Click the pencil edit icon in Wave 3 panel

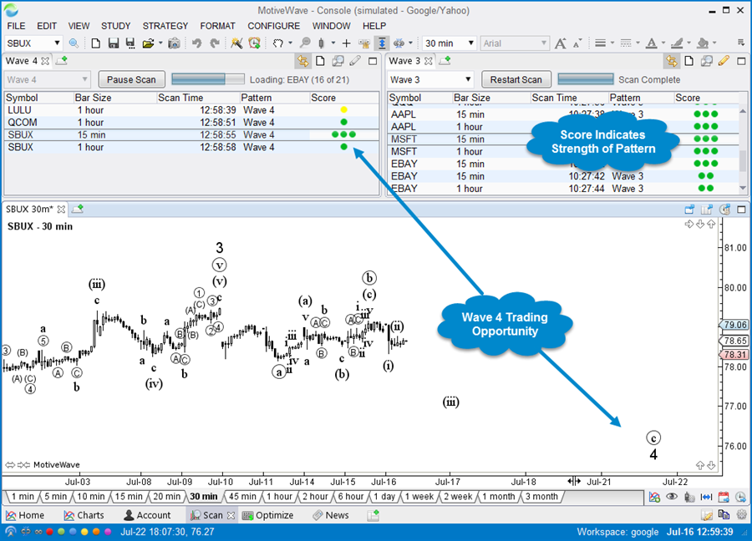click(724, 61)
